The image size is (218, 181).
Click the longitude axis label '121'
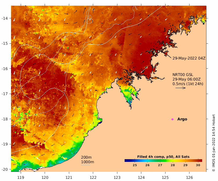[69, 177]
